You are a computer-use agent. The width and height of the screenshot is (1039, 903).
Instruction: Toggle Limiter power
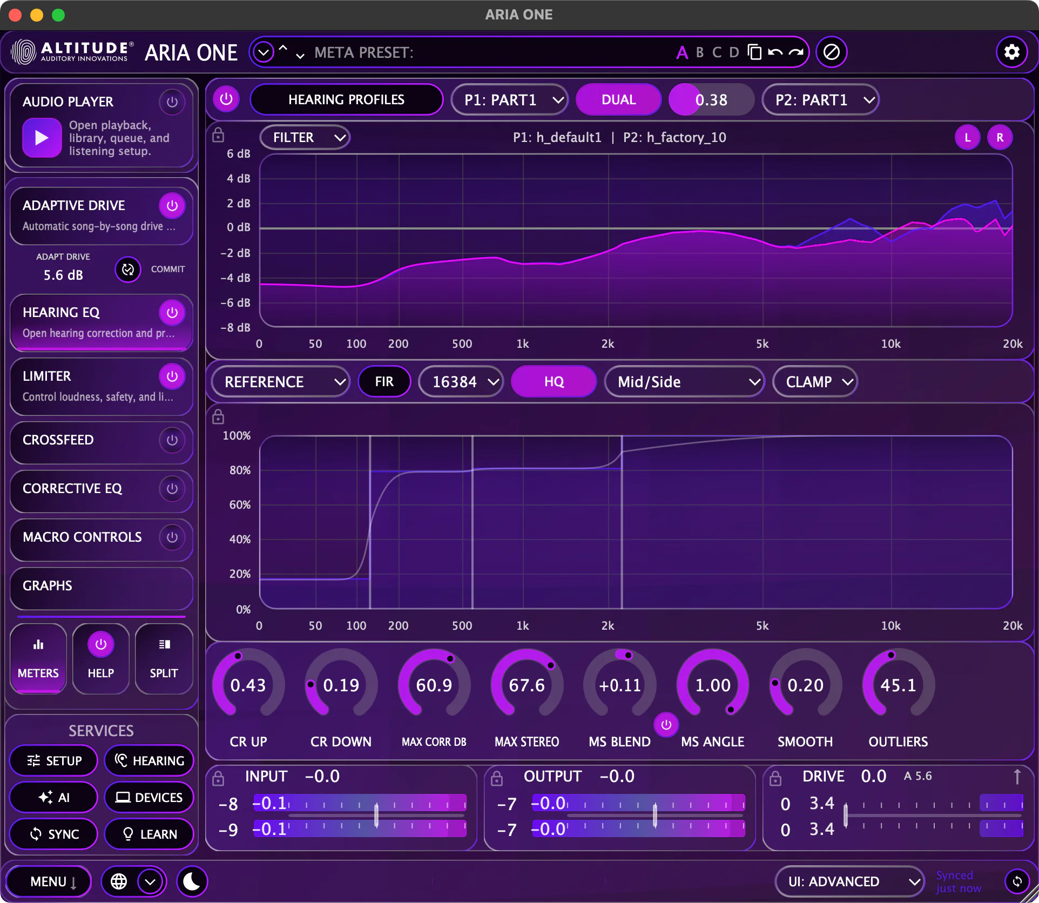172,376
